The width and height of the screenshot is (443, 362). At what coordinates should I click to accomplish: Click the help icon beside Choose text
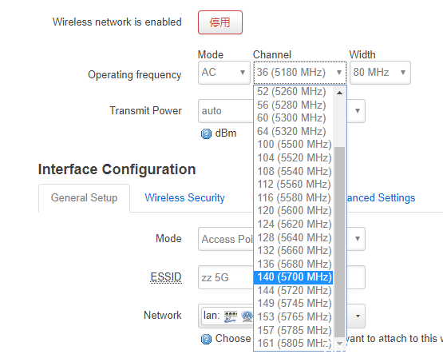(x=206, y=339)
